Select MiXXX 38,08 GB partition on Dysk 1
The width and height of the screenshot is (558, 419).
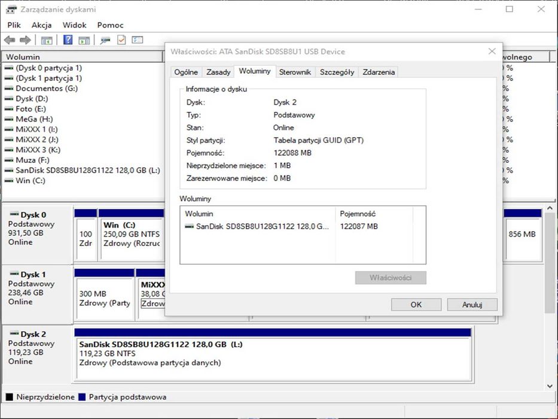pos(151,294)
